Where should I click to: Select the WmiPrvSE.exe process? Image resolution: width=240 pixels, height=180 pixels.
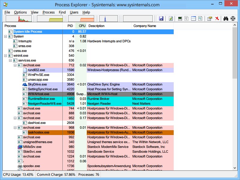pyautogui.click(x=39, y=75)
